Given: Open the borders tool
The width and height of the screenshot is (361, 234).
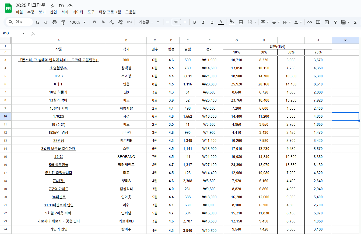Looking at the screenshot, I should tap(241, 22).
